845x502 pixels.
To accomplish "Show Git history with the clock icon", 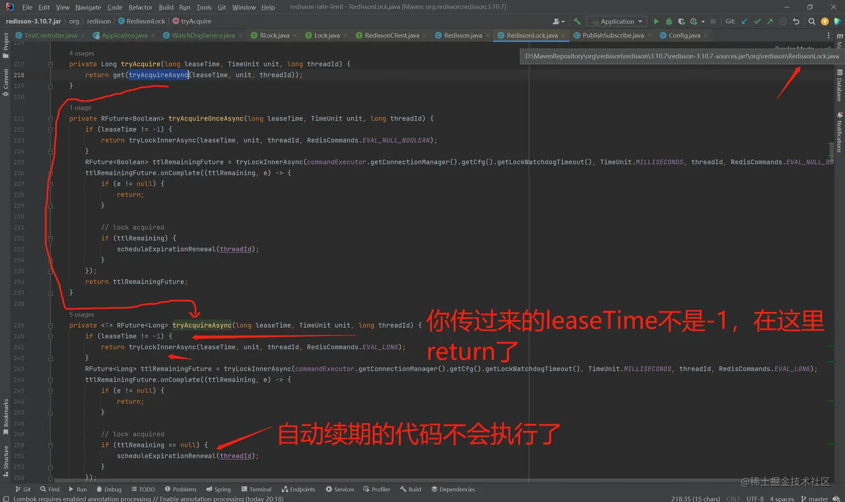I will tap(783, 21).
